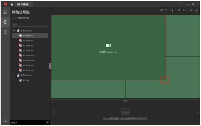This screenshot has height=126, width=201.
Task: Click the 搜索 search input field
Action: [x=30, y=24]
